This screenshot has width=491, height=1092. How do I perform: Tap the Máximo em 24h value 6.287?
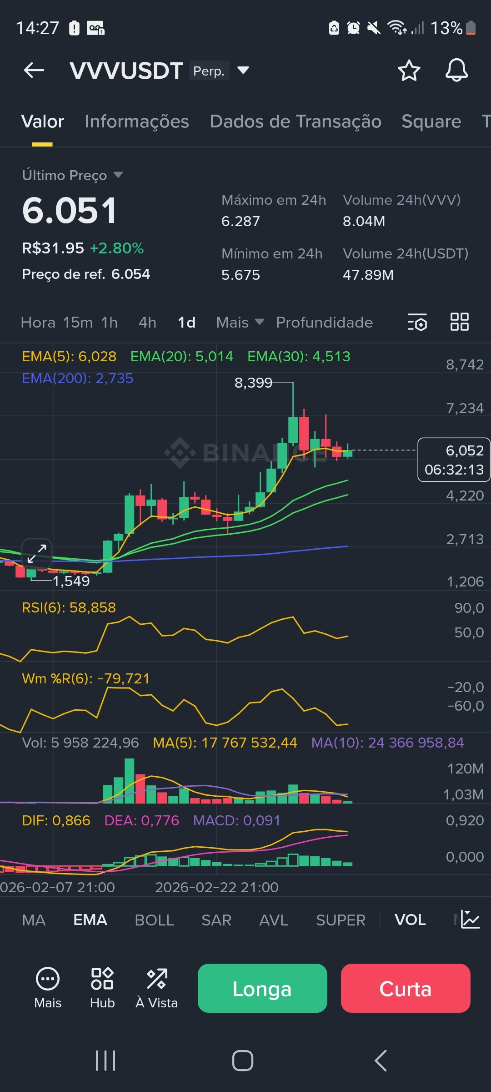tap(240, 221)
